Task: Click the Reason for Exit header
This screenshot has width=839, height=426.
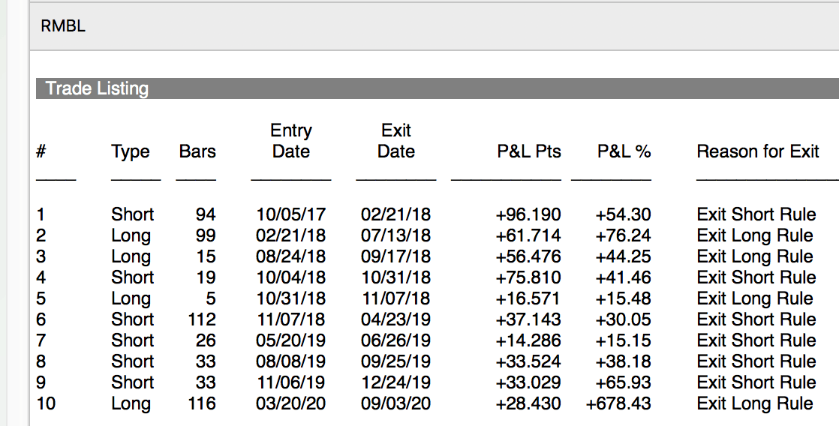Action: [758, 151]
